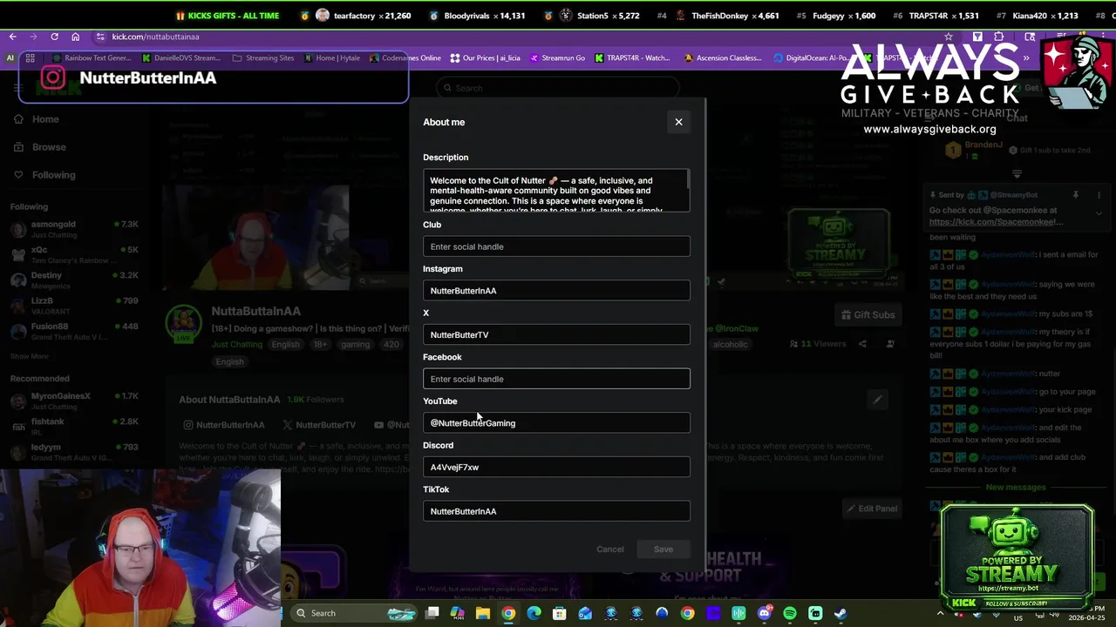Jump to New messages in chat
The width and height of the screenshot is (1116, 627).
point(1016,488)
